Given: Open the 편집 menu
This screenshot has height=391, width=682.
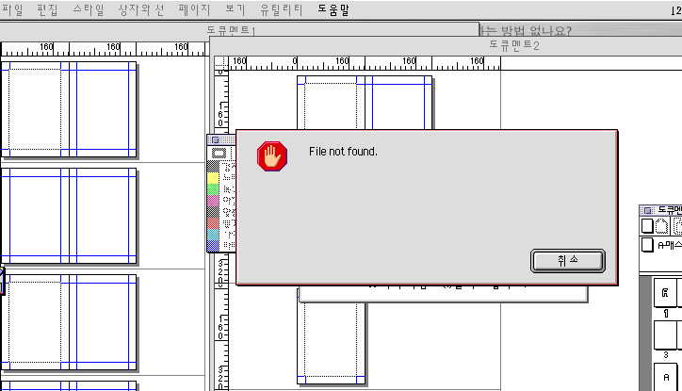Looking at the screenshot, I should (x=48, y=8).
